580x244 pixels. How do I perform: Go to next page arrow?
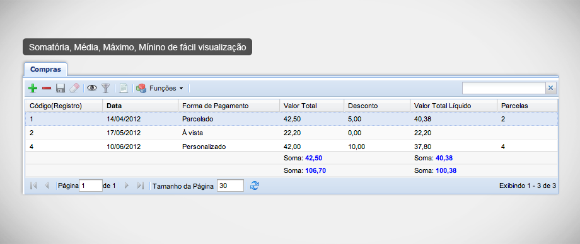[127, 186]
